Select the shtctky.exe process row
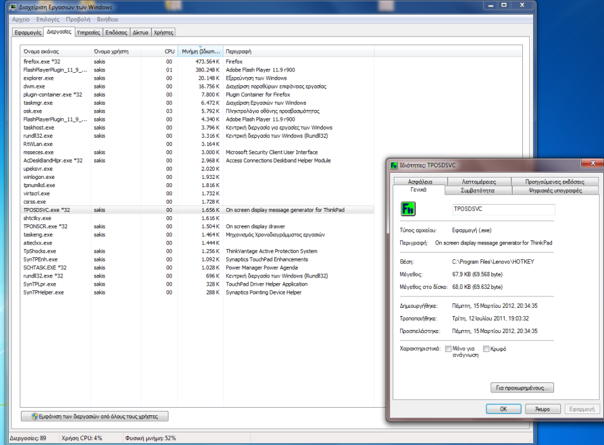The image size is (604, 445). click(198, 218)
